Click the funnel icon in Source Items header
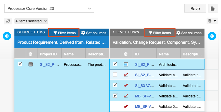 point(55,33)
